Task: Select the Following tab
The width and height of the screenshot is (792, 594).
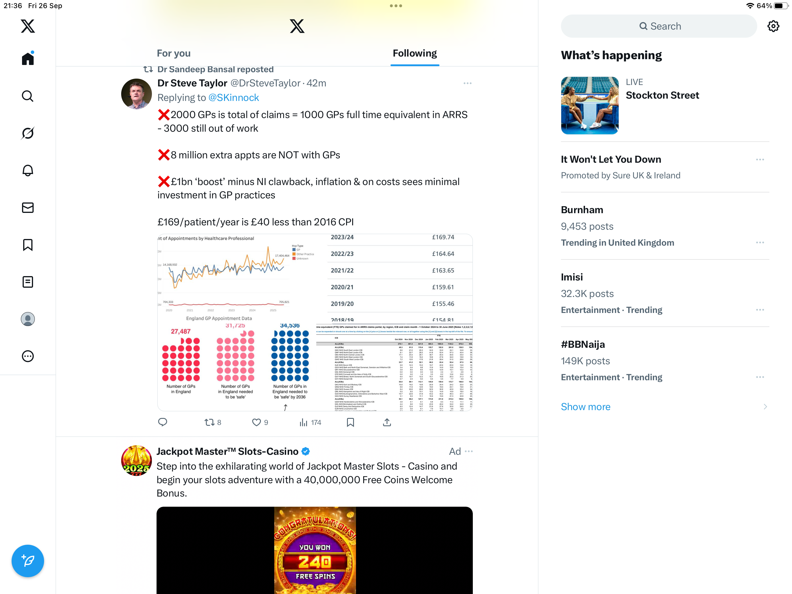Action: [x=415, y=53]
